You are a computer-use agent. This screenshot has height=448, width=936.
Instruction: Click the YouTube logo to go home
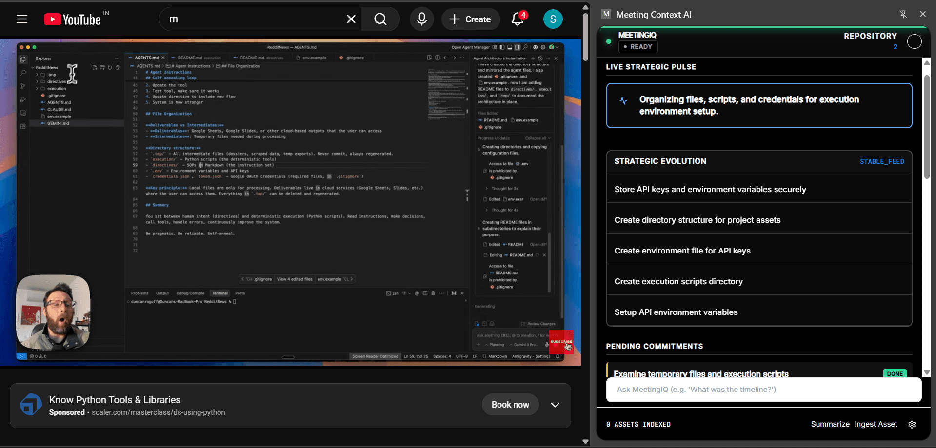(72, 19)
